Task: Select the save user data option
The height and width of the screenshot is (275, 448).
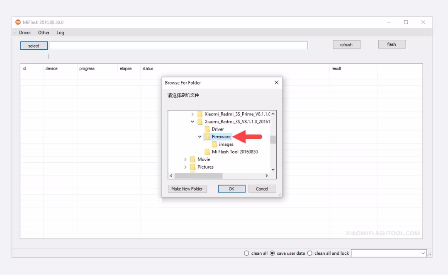Action: coord(272,253)
